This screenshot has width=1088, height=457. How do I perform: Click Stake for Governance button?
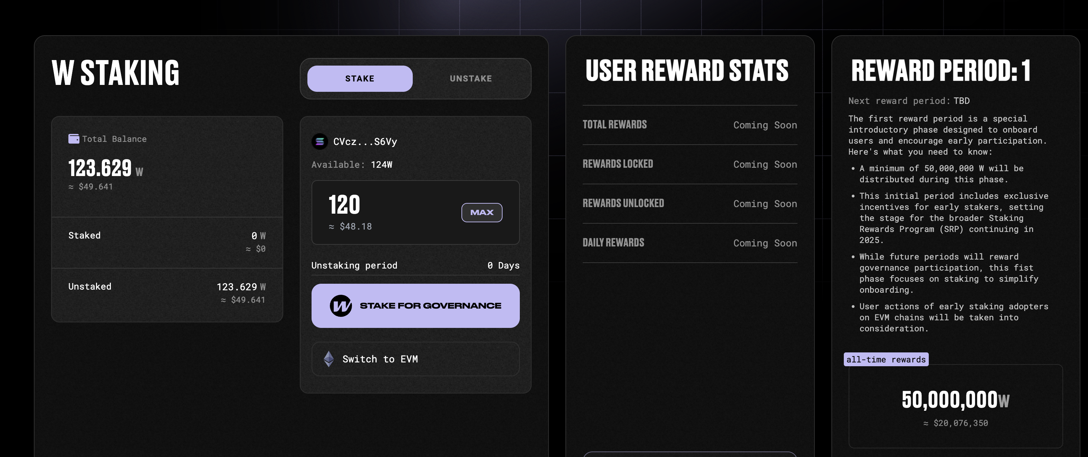click(x=415, y=306)
